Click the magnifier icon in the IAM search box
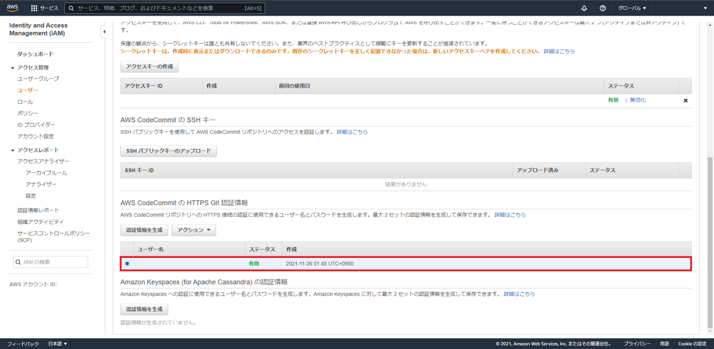The height and width of the screenshot is (349, 714). click(18, 262)
